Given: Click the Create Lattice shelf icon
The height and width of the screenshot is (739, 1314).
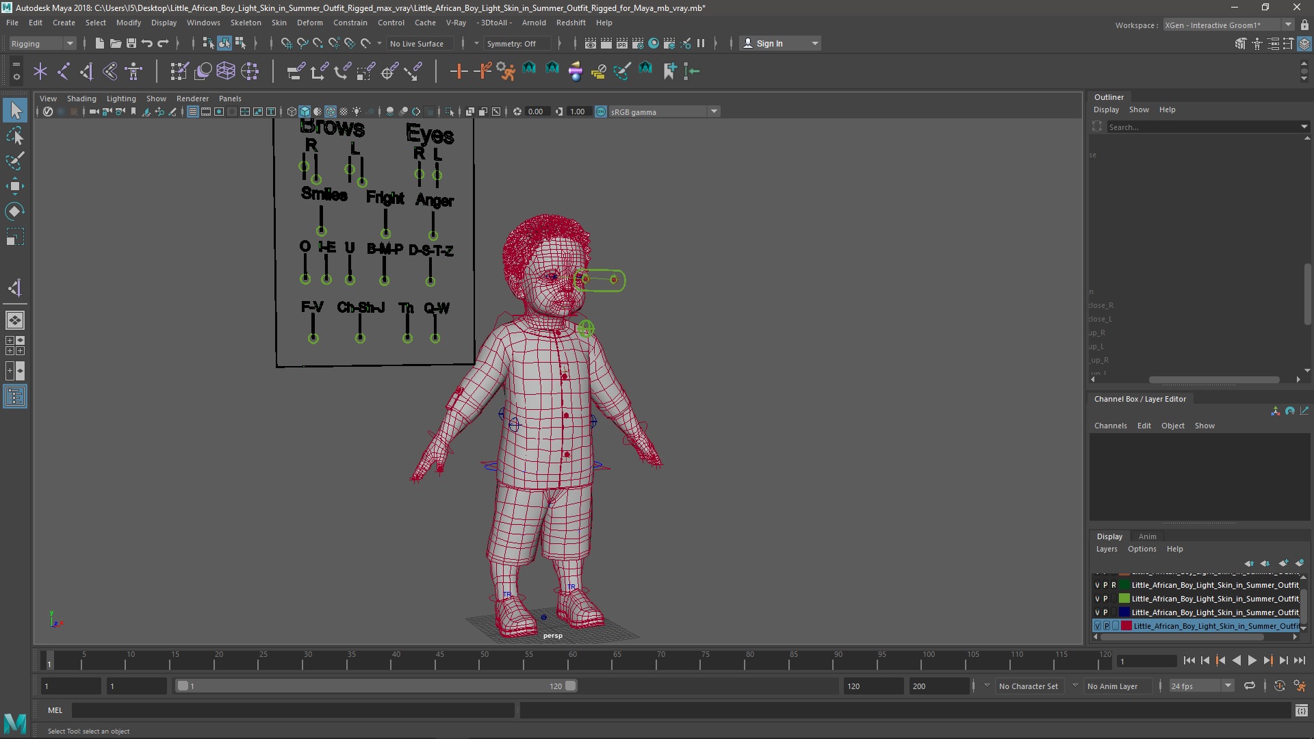Looking at the screenshot, I should [x=226, y=70].
